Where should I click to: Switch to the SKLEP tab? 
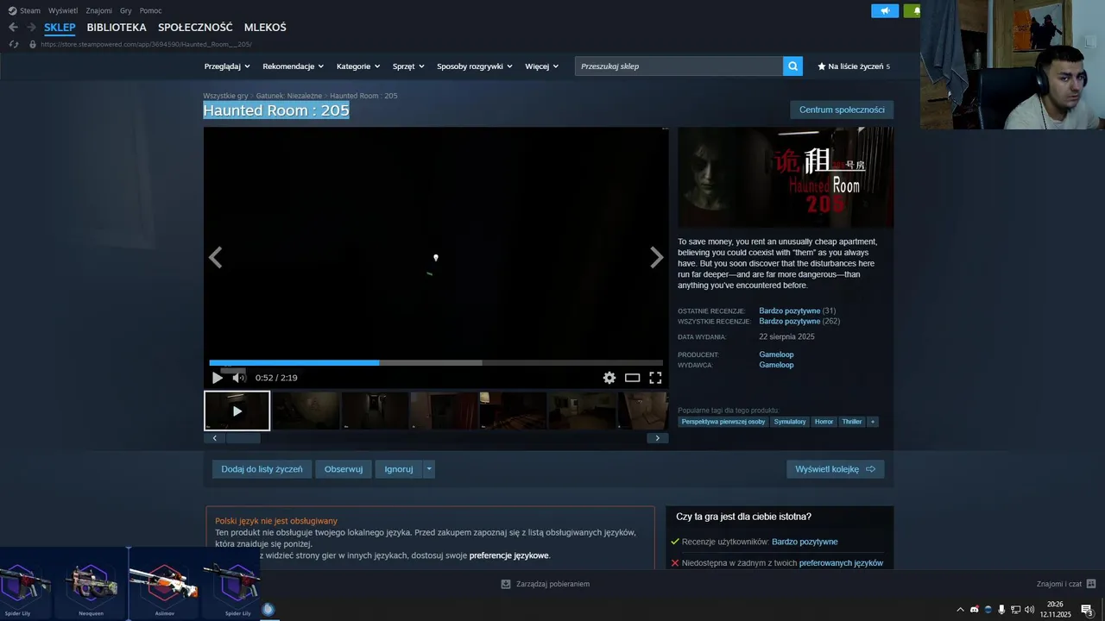[60, 28]
